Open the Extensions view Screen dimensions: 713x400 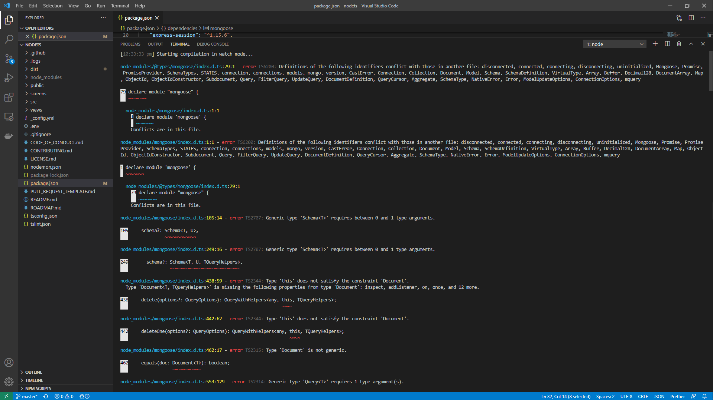9,97
